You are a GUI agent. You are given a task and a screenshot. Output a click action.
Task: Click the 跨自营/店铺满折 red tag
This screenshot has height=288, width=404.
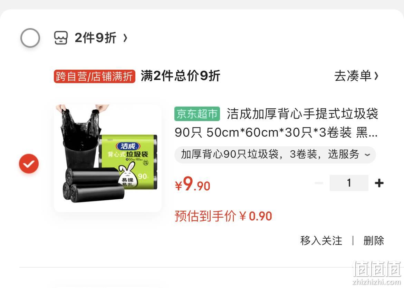pos(94,77)
